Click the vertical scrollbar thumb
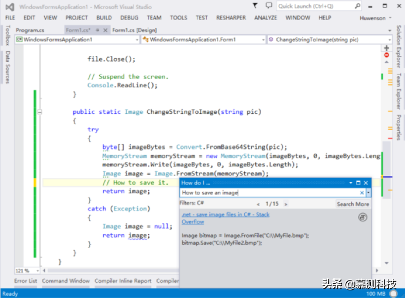Screen dimensions: 405x298 (x=386, y=169)
